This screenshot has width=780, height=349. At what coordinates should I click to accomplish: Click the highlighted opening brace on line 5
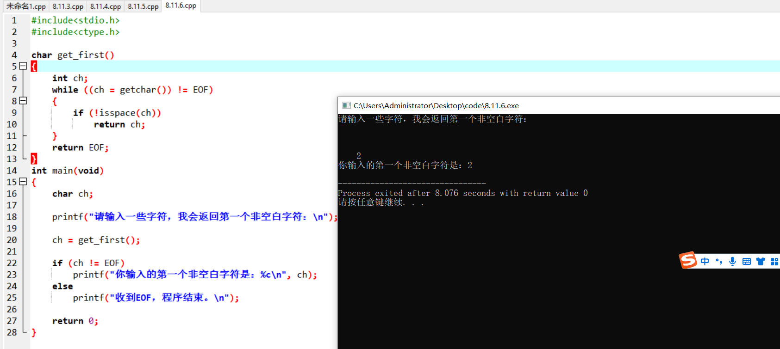click(34, 67)
